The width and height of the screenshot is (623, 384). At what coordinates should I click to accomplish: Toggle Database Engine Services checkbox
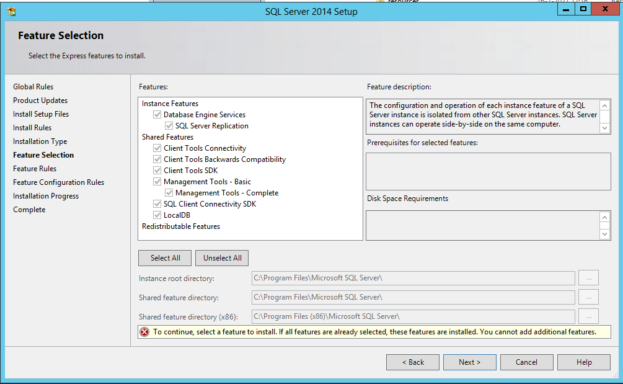(157, 115)
